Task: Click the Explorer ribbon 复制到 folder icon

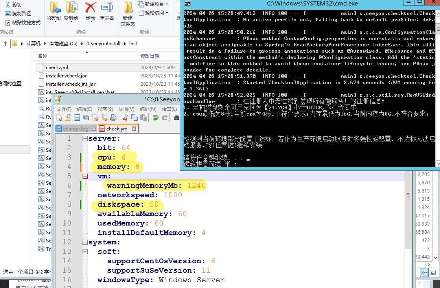Action: tap(71, 7)
